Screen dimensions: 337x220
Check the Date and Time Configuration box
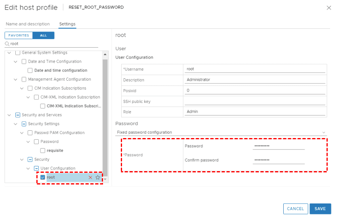pos(24,62)
